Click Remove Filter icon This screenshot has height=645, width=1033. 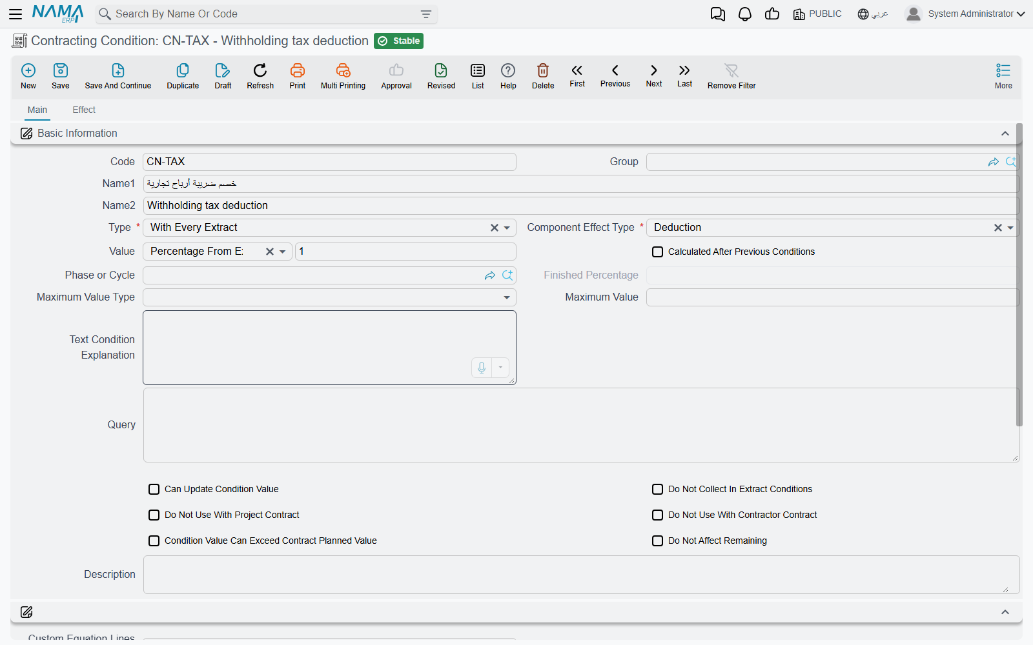[731, 70]
